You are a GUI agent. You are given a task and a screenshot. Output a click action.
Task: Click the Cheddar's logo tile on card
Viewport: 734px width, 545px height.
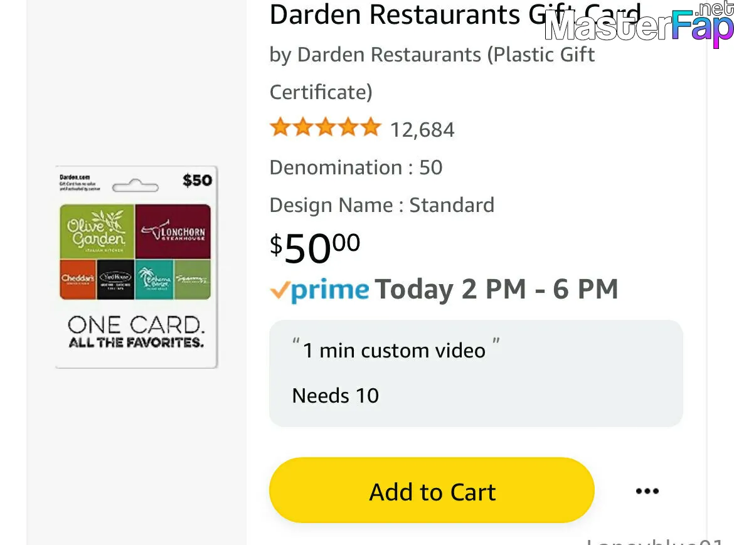coord(78,279)
